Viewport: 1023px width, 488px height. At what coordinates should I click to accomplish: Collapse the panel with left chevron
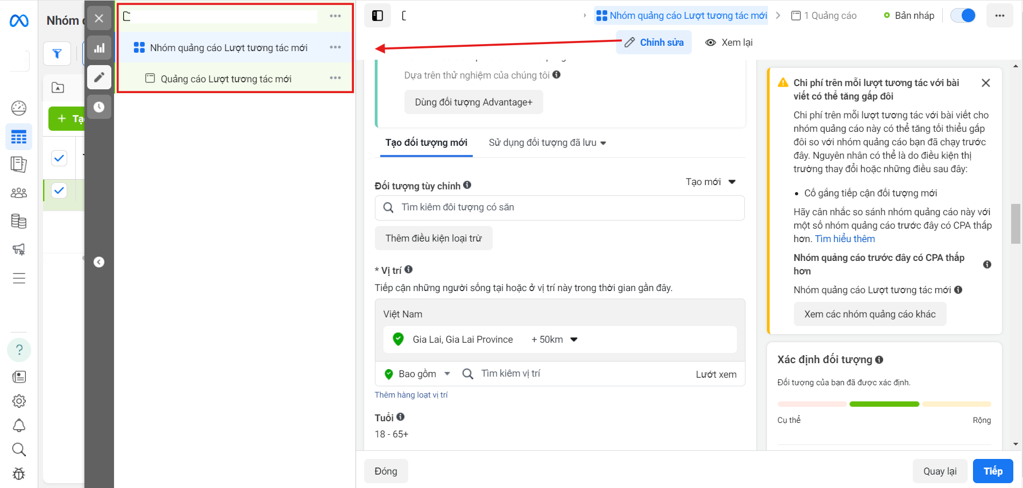click(x=99, y=262)
